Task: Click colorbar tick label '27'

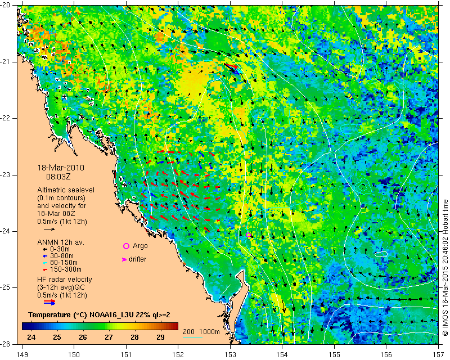Action: click(109, 337)
